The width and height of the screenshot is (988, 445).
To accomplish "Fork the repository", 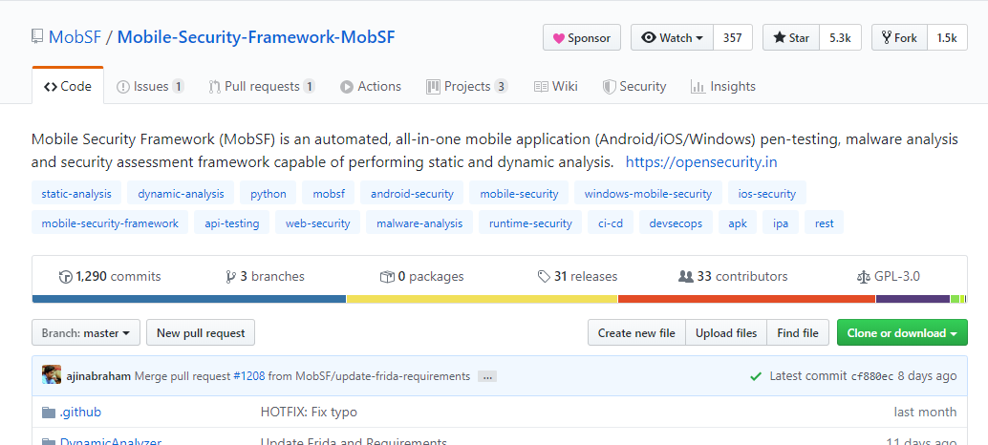I will pos(899,38).
